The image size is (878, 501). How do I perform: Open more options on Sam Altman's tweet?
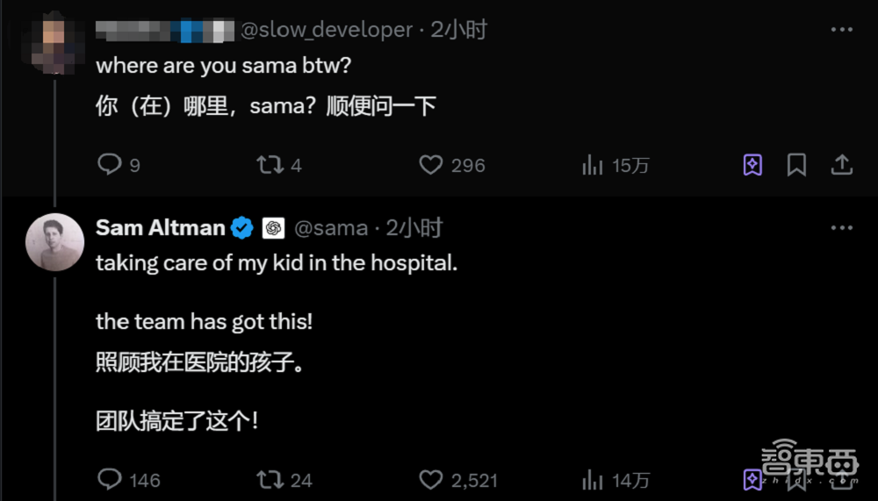point(841,228)
